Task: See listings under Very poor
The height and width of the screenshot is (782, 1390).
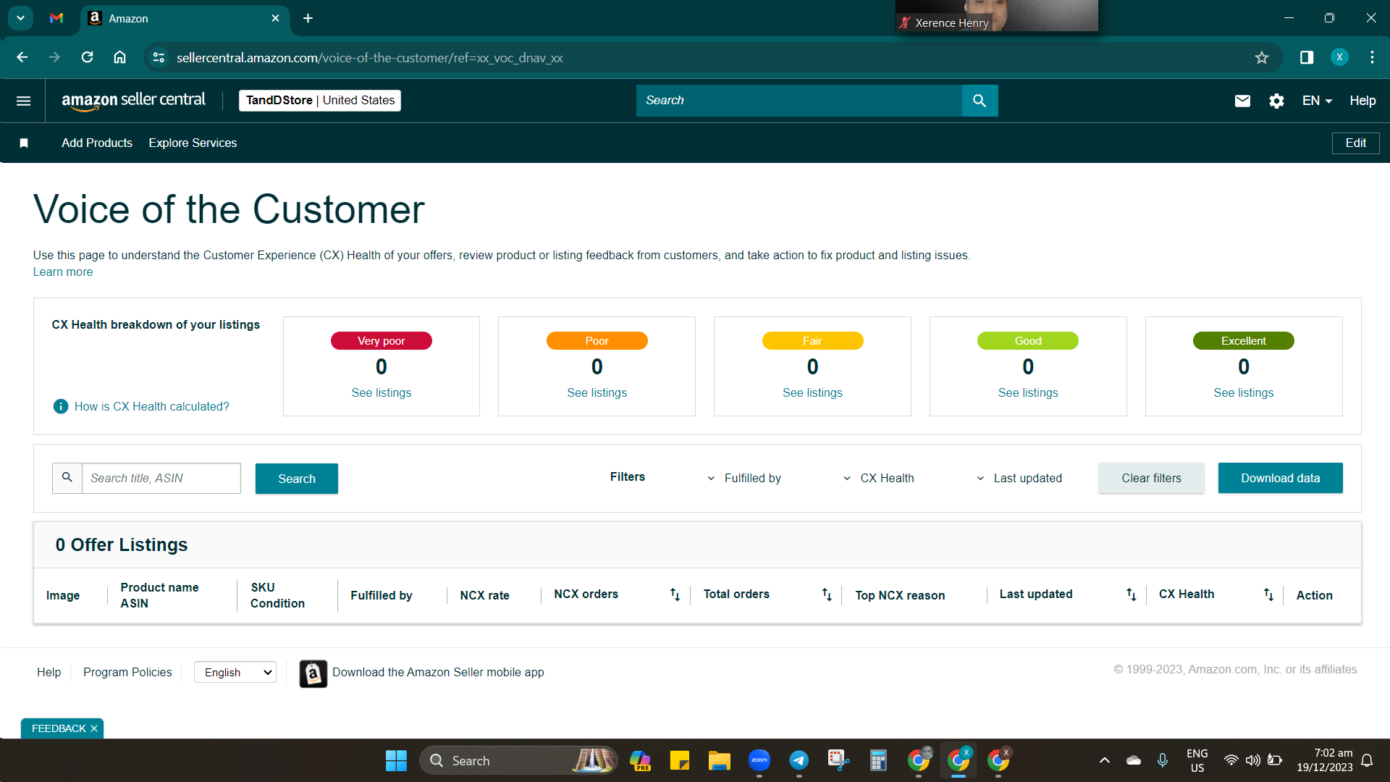Action: click(x=382, y=393)
